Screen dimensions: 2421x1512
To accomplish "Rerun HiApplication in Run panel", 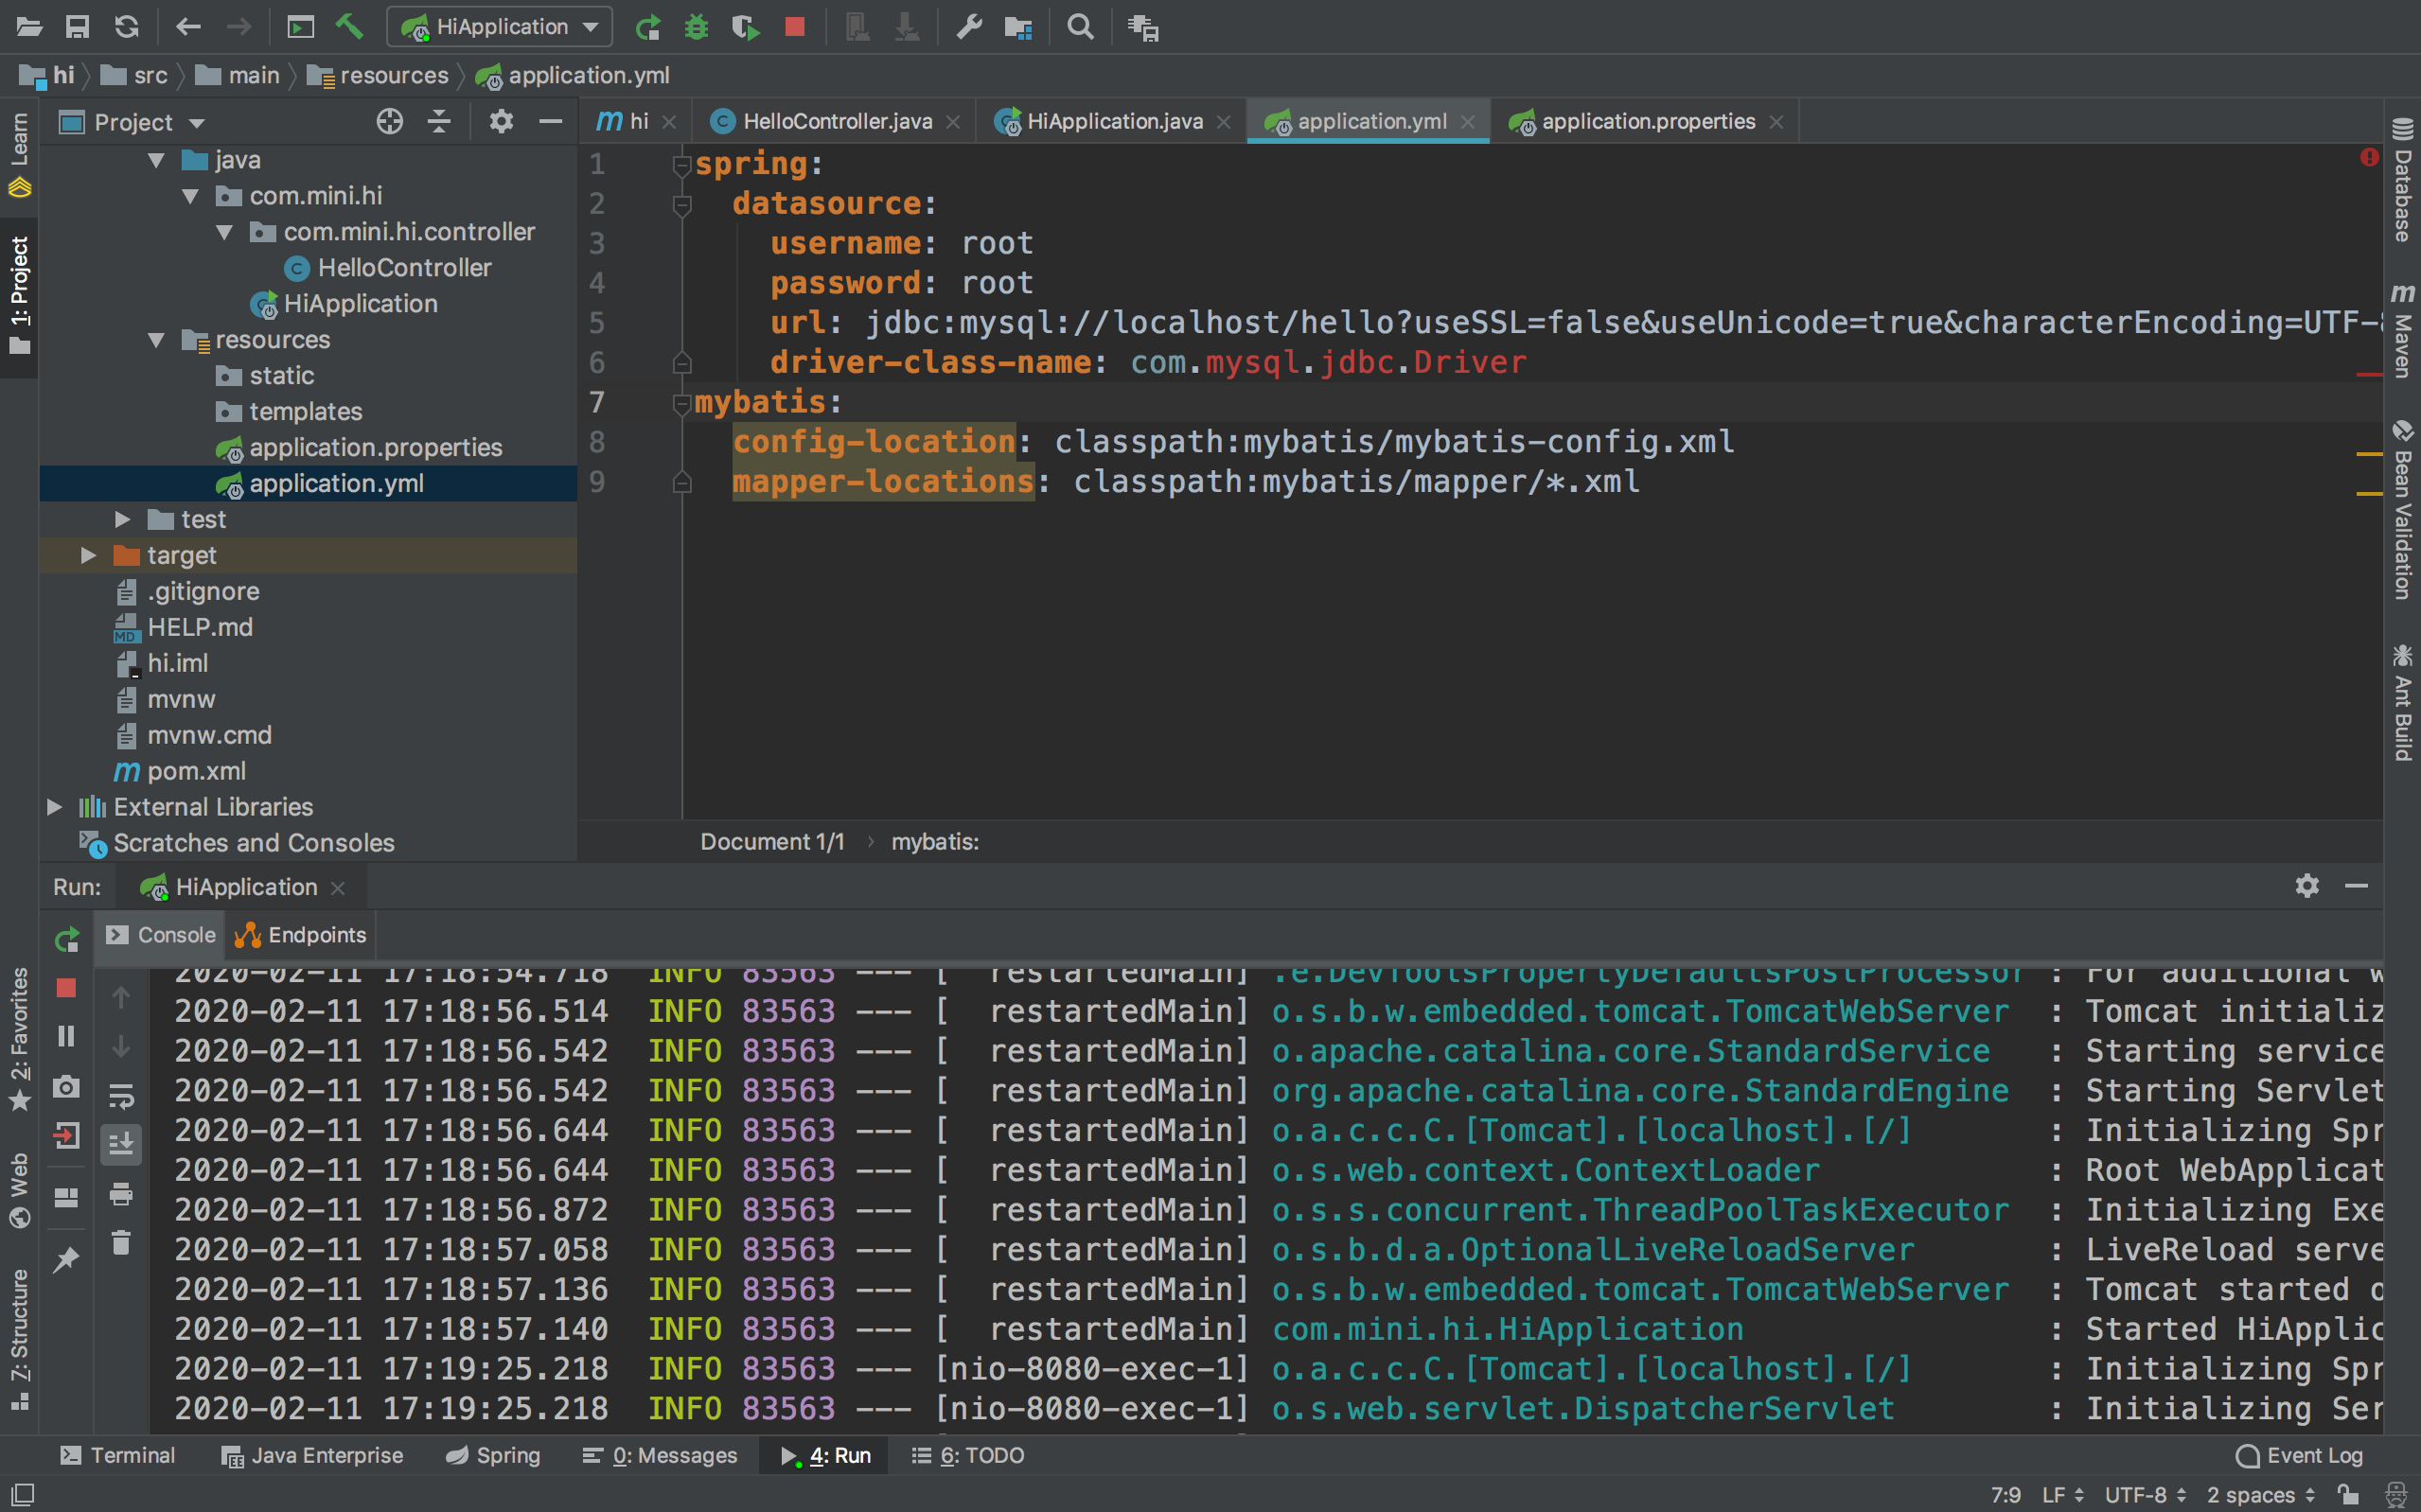I will (66, 939).
